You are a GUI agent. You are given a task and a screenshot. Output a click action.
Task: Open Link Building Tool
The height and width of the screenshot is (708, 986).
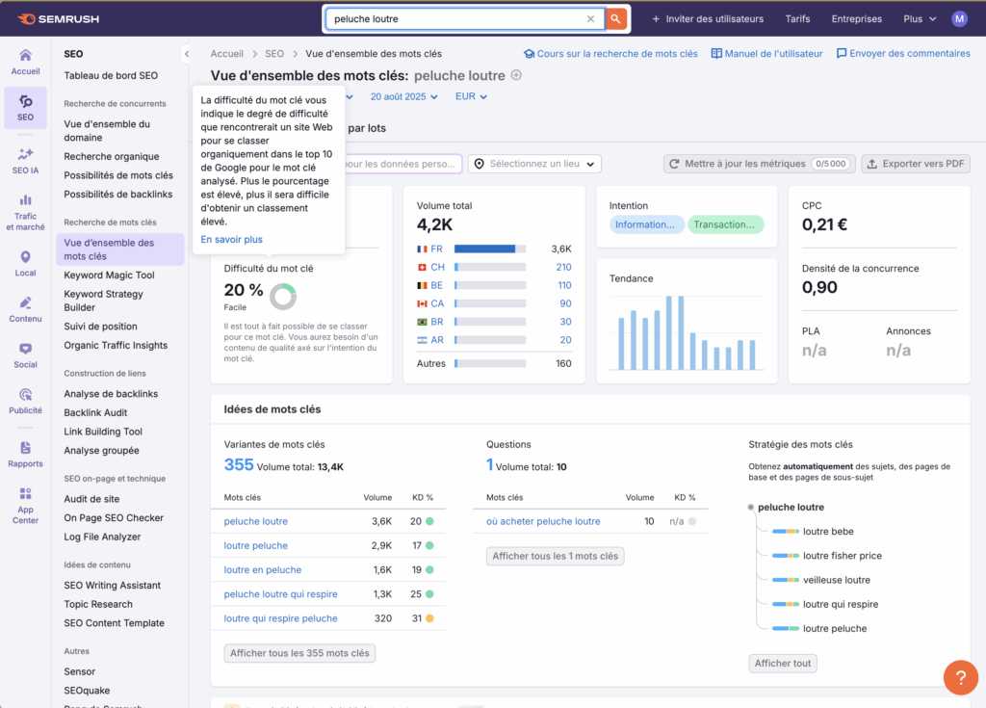pos(102,432)
